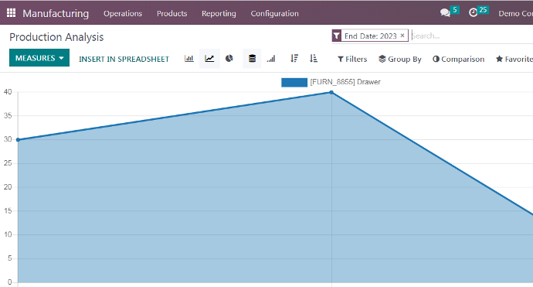Toggle the cumulative chart option
The height and width of the screenshot is (287, 533).
(x=271, y=59)
